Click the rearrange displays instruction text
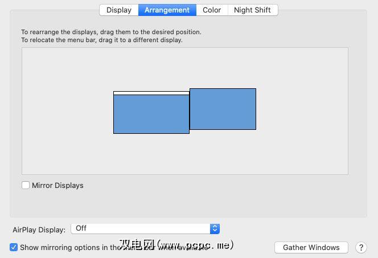 pos(111,32)
